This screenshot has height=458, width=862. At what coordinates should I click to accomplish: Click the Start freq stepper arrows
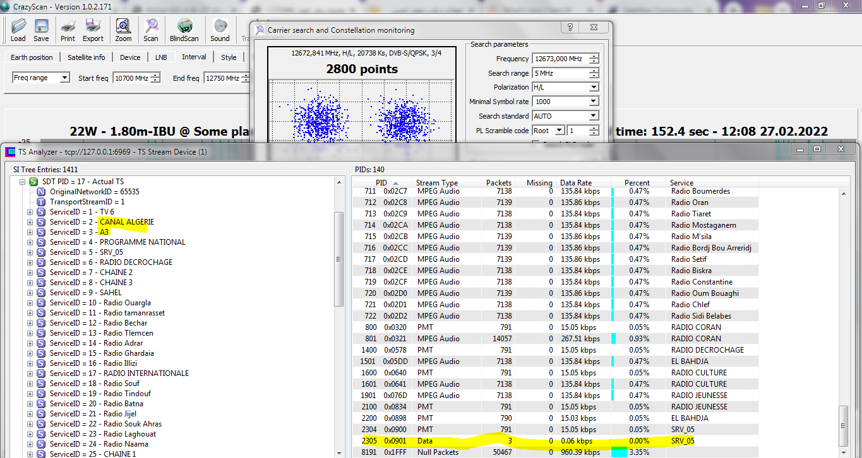coord(156,78)
